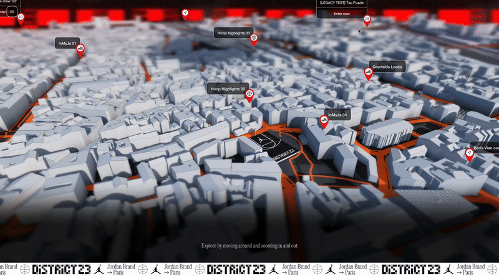This screenshot has height=276, width=499.
Task: Click the Tap Puzzle map pin
Action: pos(367,21)
